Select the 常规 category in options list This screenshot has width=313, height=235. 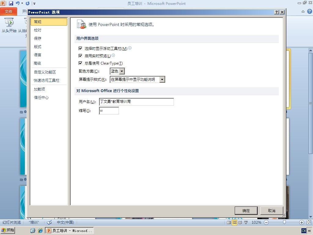point(49,22)
